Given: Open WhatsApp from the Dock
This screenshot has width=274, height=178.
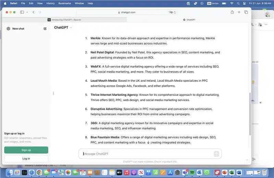Looking at the screenshot, I should [x=207, y=173].
